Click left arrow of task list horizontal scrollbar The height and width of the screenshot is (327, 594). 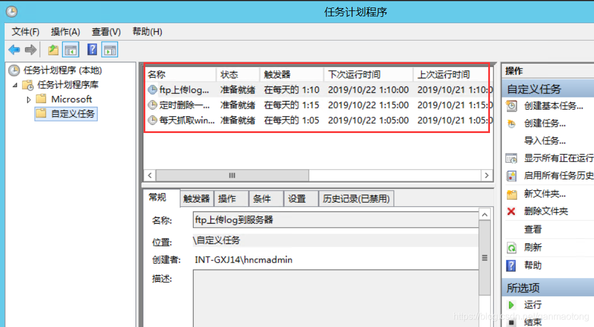click(150, 175)
